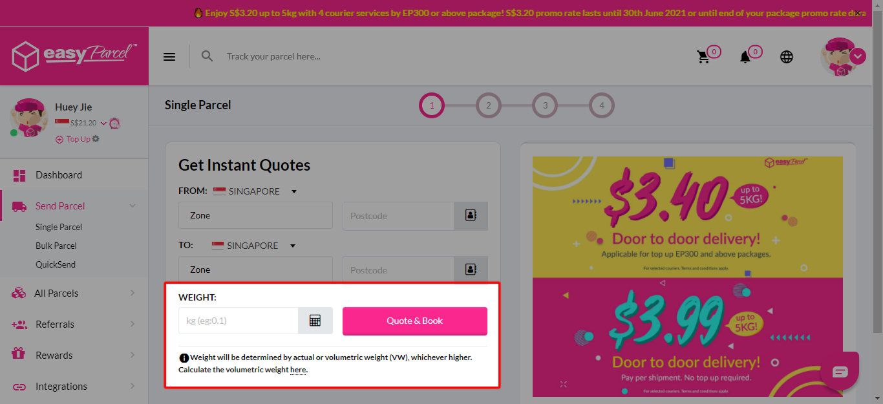Viewport: 883px width, 404px height.
Task: Click the FROM Postcode input field
Action: pos(398,216)
